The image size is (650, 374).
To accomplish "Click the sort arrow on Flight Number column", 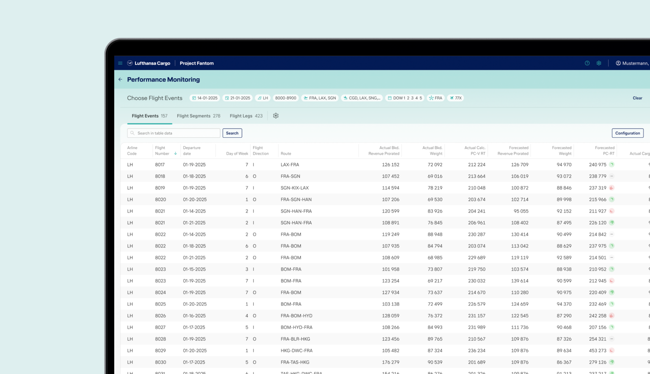I will (175, 154).
